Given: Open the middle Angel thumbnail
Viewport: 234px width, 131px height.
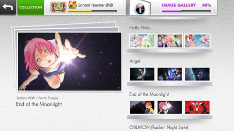Looking at the screenshot, I should [x=170, y=74].
